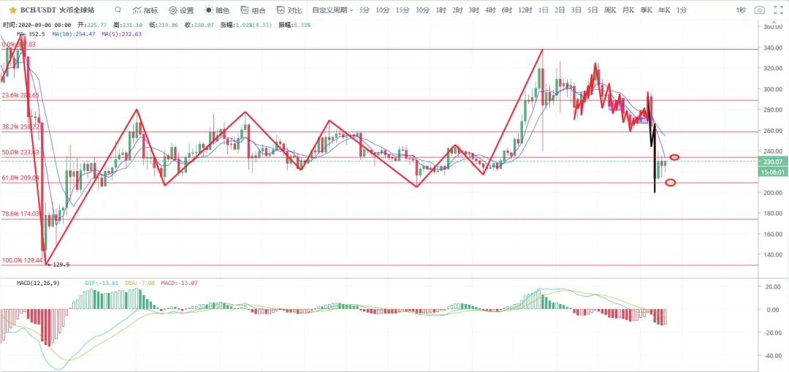Open the symbol search magnifier
The image size is (789, 372).
pos(118,10)
